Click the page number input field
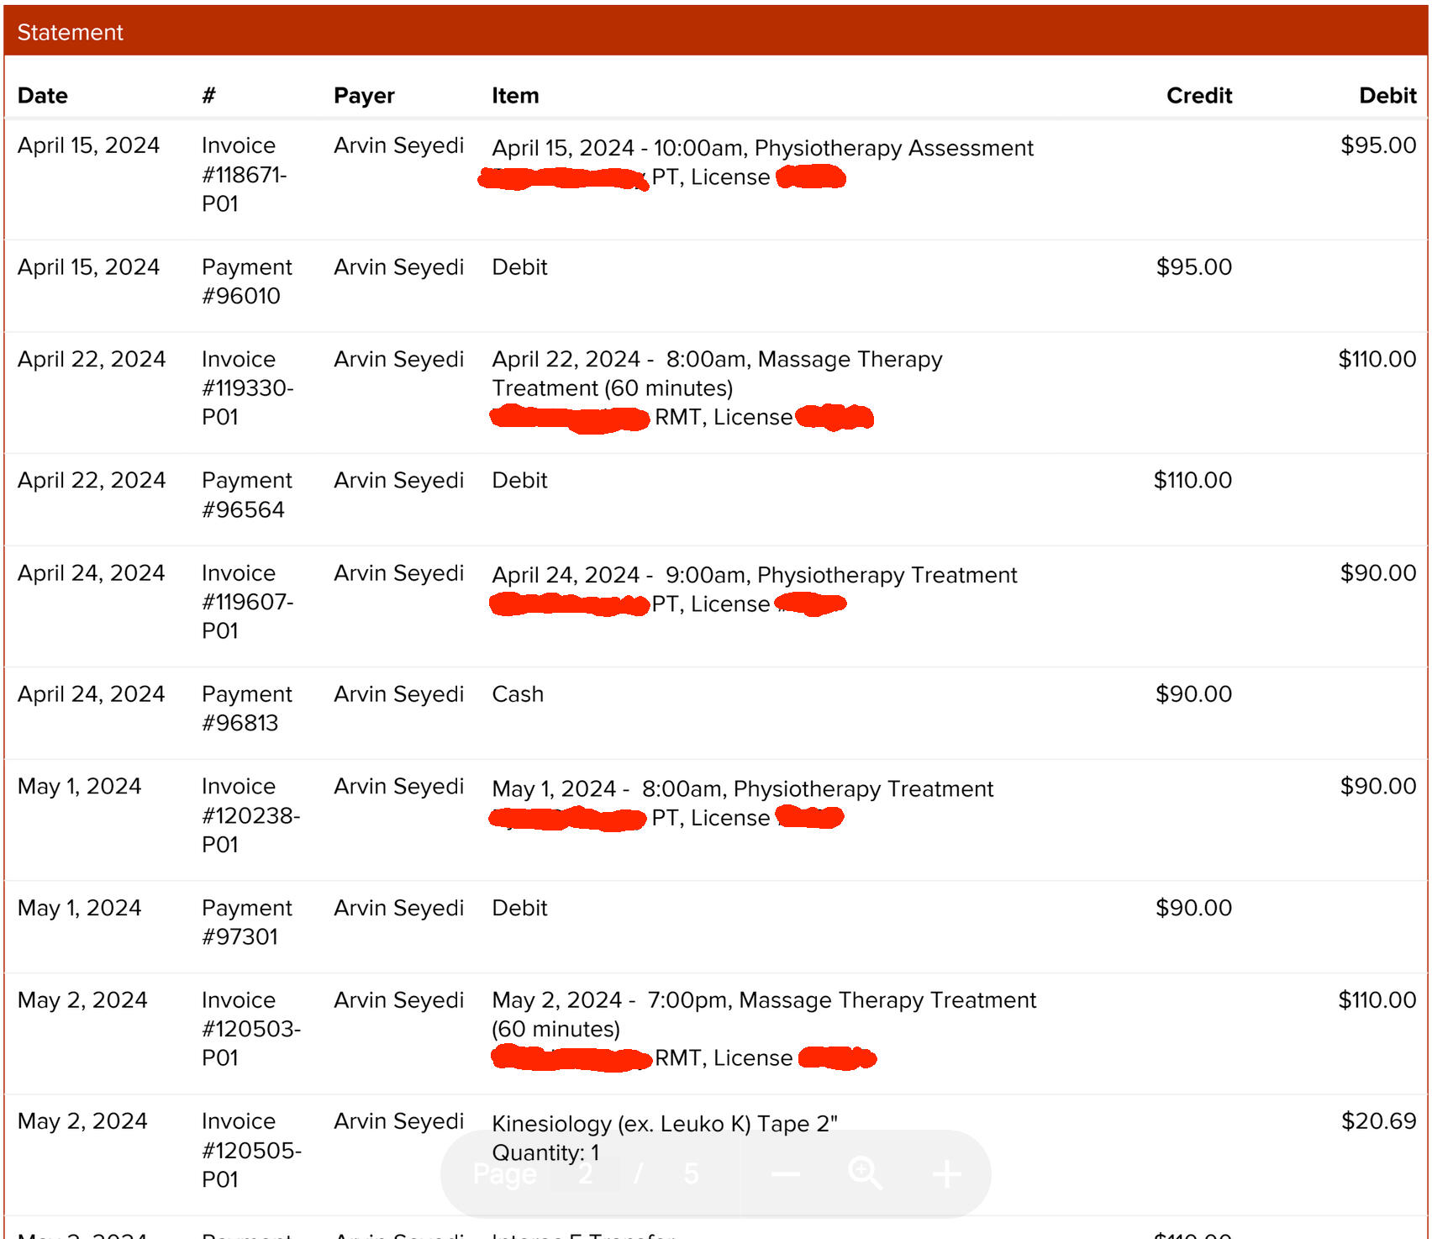This screenshot has width=1432, height=1239. click(586, 1173)
